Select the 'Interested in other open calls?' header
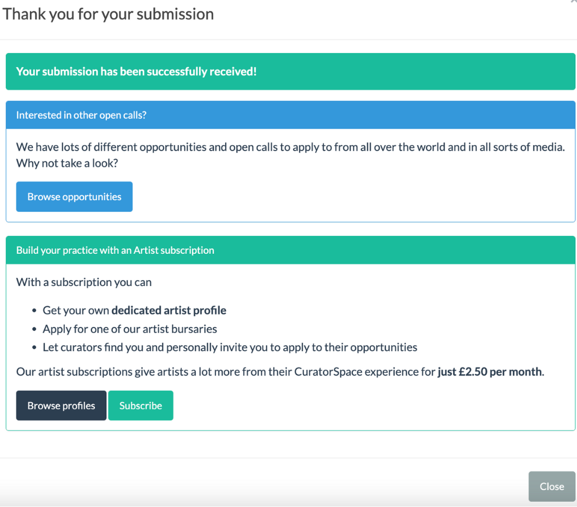The width and height of the screenshot is (577, 507). click(81, 115)
